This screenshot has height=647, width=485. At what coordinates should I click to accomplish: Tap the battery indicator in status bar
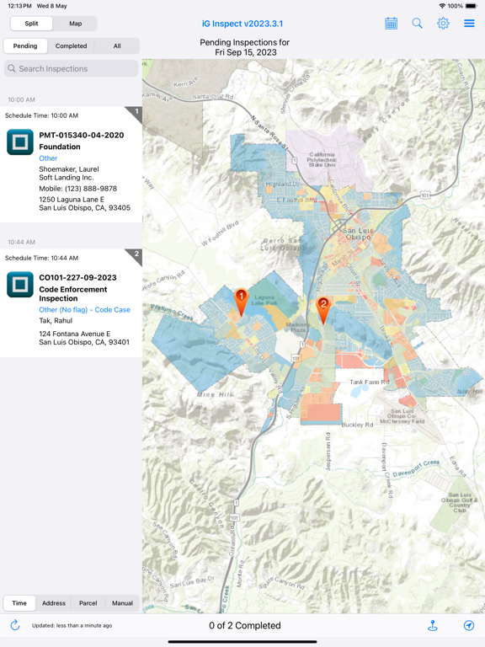click(472, 6)
